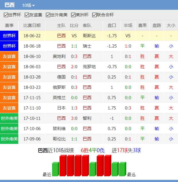Viewport: 178px width, 182px height.
Task: Open the 10场 match count dropdown
Action: 28,5
